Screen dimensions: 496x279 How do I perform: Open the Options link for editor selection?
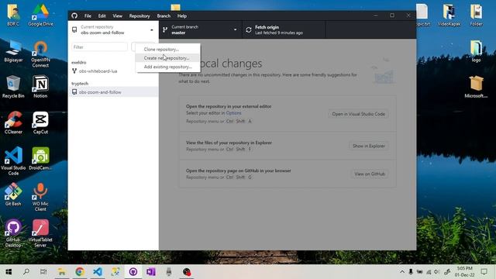(x=233, y=113)
